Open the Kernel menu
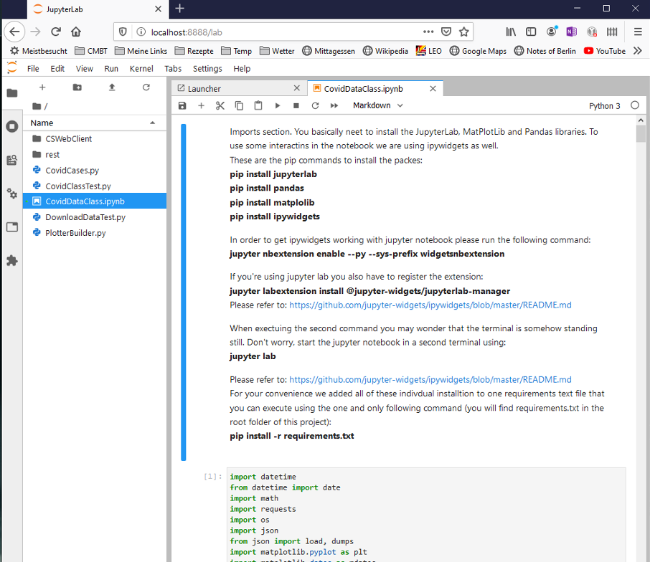This screenshot has width=650, height=562. pyautogui.click(x=141, y=69)
